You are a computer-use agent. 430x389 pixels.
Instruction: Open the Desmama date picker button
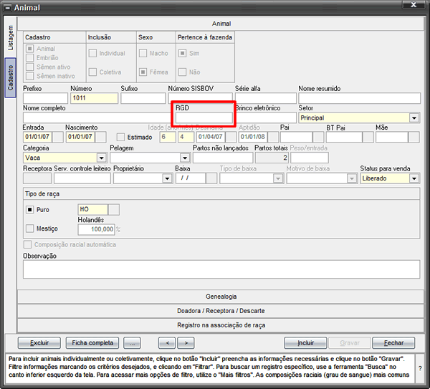(x=231, y=137)
